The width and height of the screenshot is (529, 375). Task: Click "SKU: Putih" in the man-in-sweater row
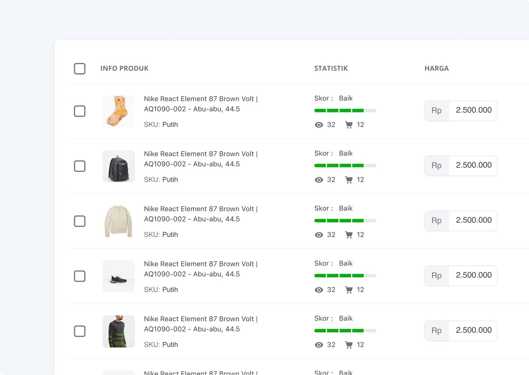pos(161,345)
